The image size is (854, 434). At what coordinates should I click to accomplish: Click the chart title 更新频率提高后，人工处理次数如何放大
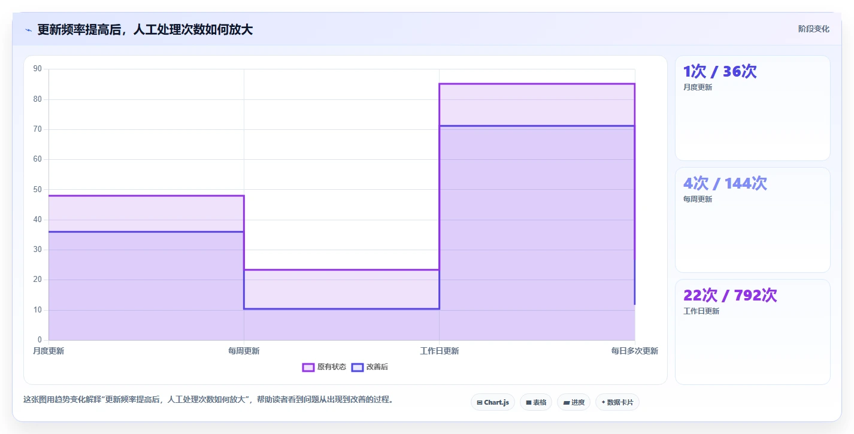(x=145, y=29)
